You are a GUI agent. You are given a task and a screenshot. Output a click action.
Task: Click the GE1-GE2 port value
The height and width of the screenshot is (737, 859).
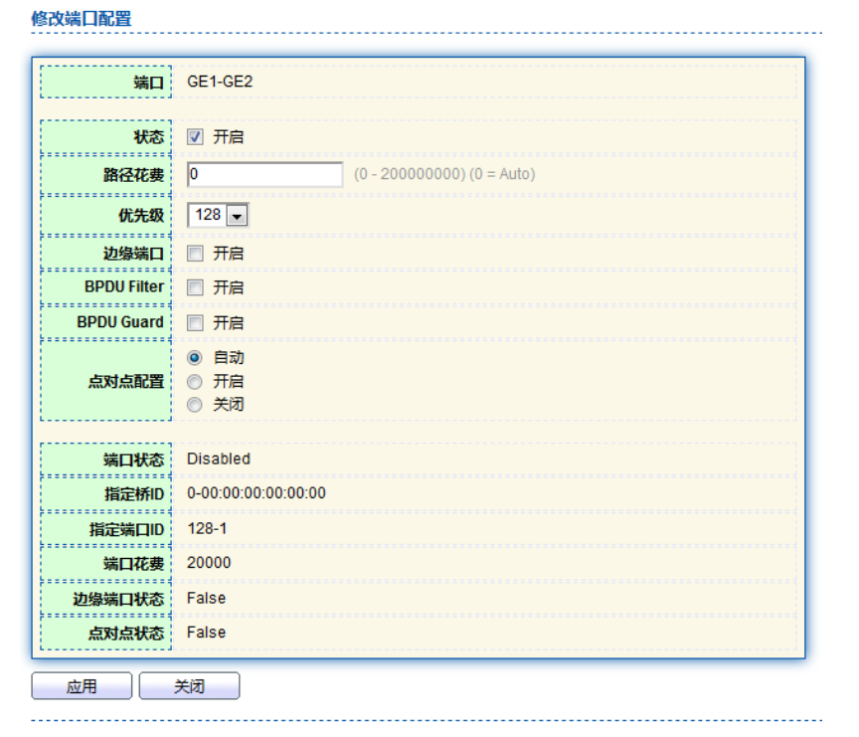pyautogui.click(x=220, y=82)
